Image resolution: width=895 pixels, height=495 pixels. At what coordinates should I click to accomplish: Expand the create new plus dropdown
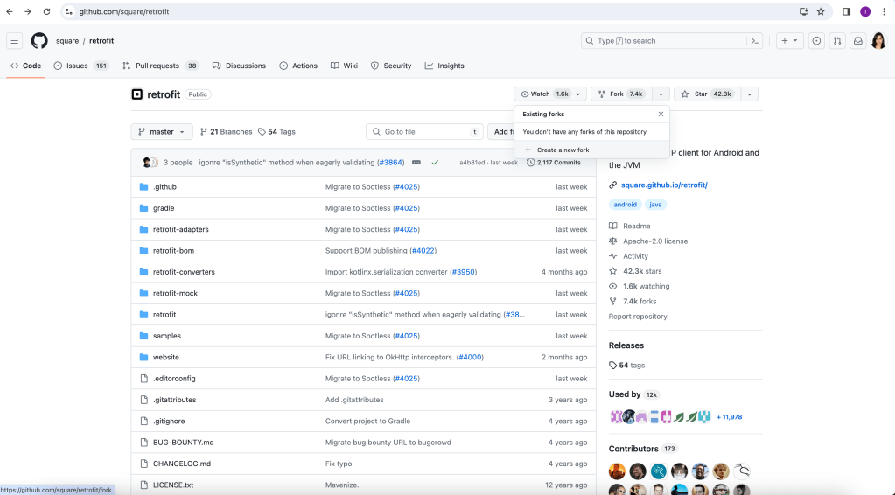(789, 41)
